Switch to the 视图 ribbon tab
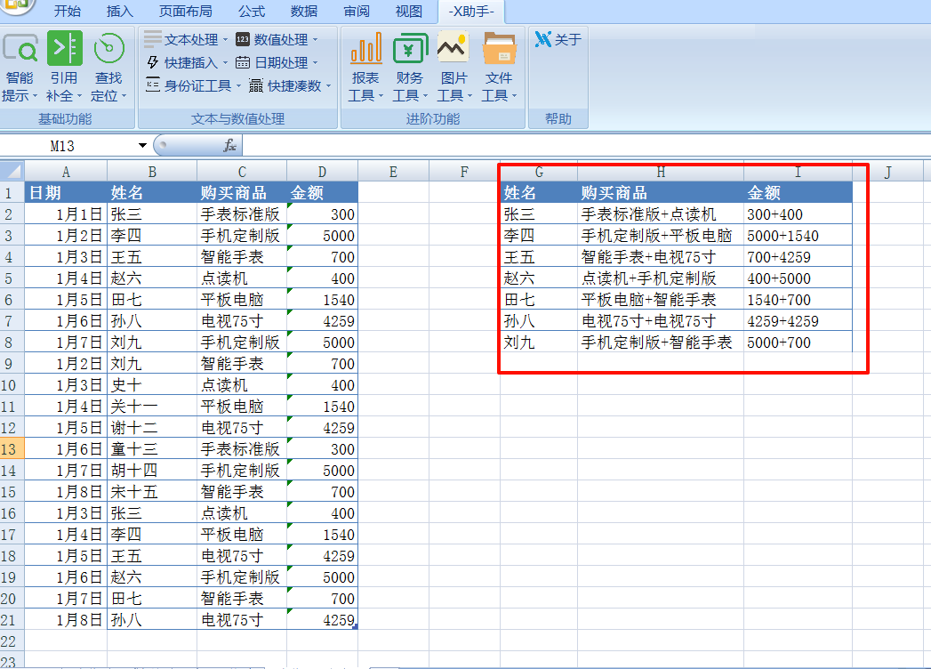This screenshot has width=931, height=669. pos(408,12)
